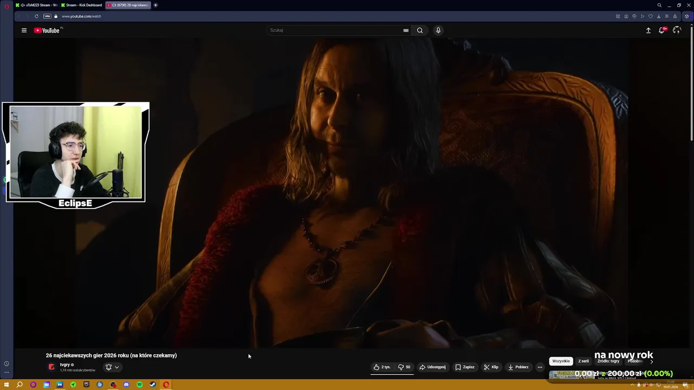Toggle the channel notification bell dropdown

pos(112,367)
